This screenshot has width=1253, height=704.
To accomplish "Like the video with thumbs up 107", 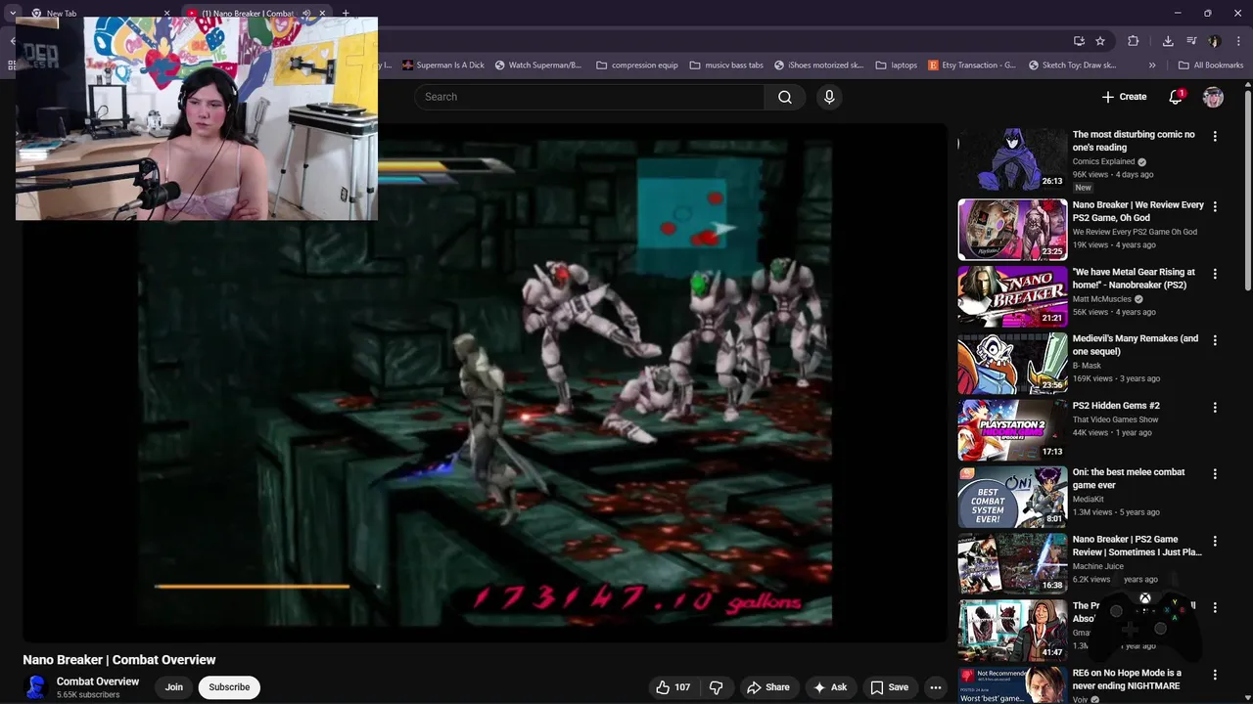I will point(673,687).
